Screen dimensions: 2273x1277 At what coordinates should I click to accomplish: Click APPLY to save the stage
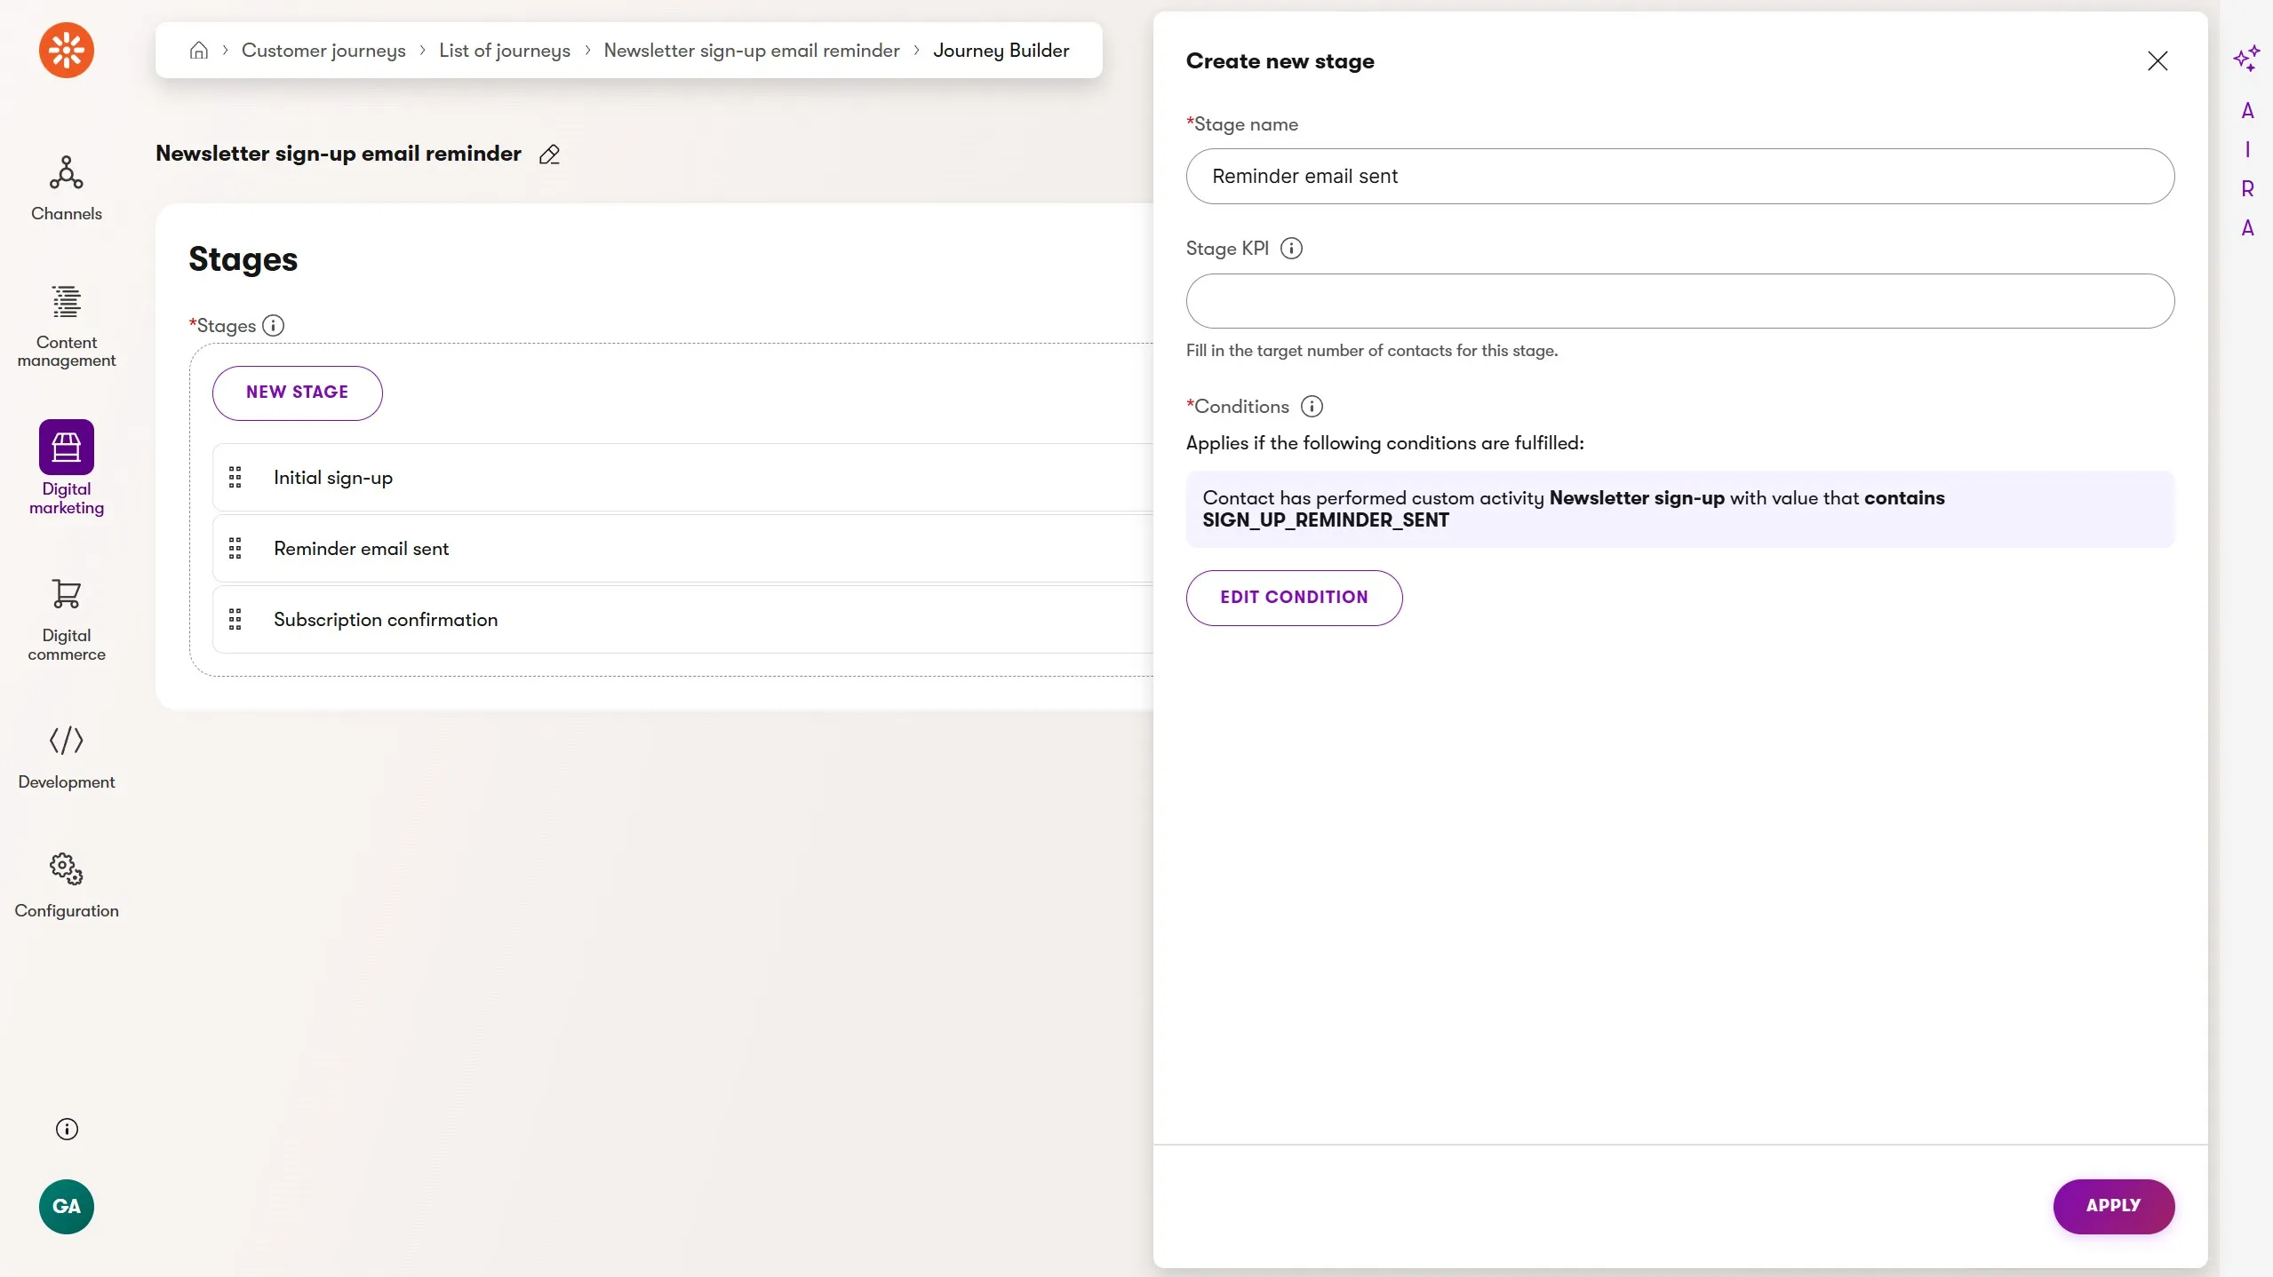pyautogui.click(x=2113, y=1206)
